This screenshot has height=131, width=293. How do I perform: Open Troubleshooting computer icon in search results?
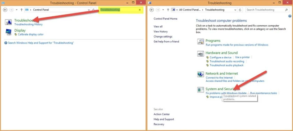pos(8,22)
